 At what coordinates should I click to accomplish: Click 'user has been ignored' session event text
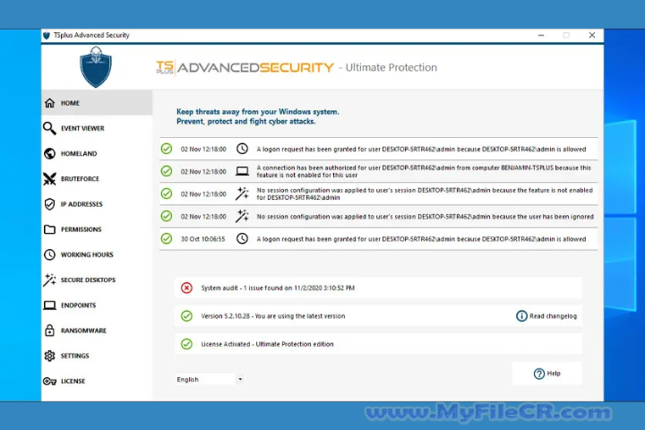coord(425,217)
